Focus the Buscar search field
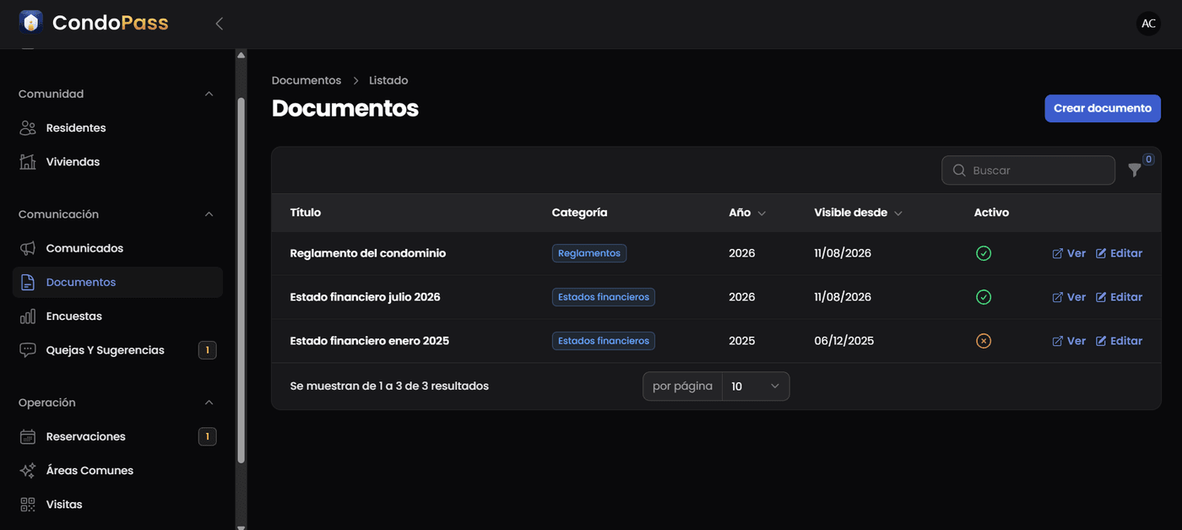1182x530 pixels. [x=1028, y=170]
